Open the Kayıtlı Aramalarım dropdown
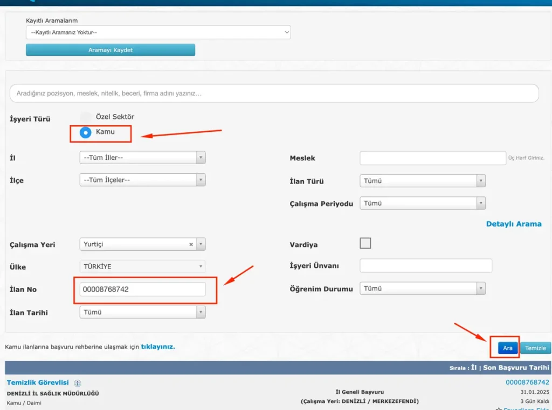Image resolution: width=552 pixels, height=410 pixels. [158, 33]
